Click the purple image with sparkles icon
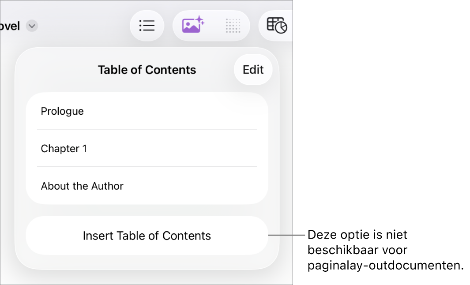The height and width of the screenshot is (285, 470). pyautogui.click(x=193, y=26)
